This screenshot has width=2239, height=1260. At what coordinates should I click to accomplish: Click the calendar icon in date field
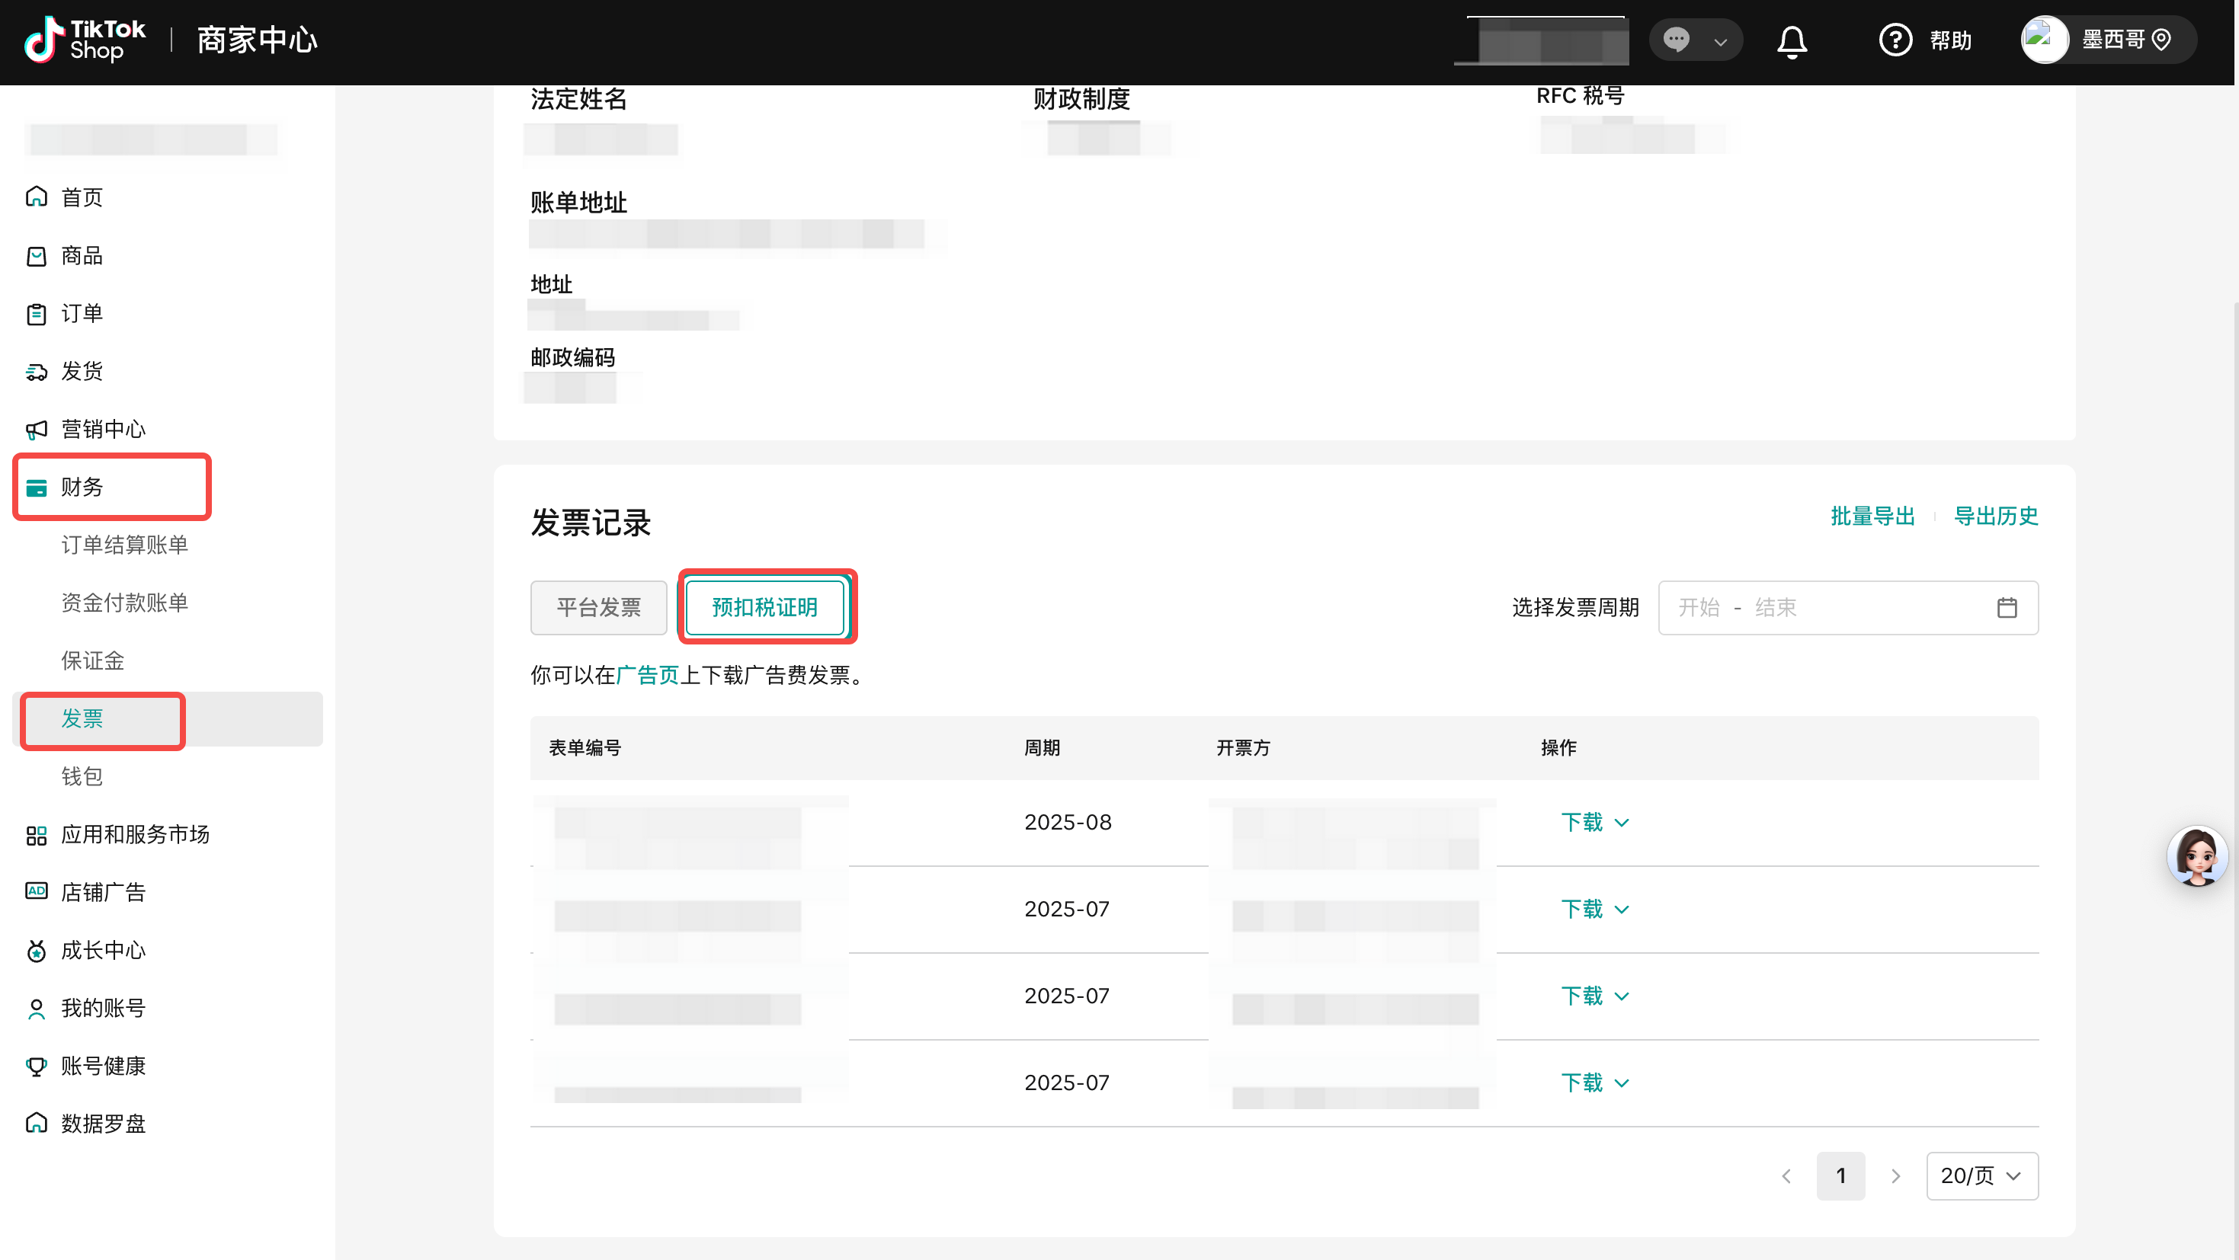pyautogui.click(x=2006, y=607)
